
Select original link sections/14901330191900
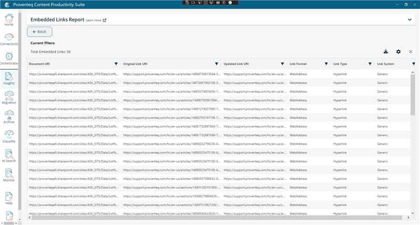pos(172,188)
